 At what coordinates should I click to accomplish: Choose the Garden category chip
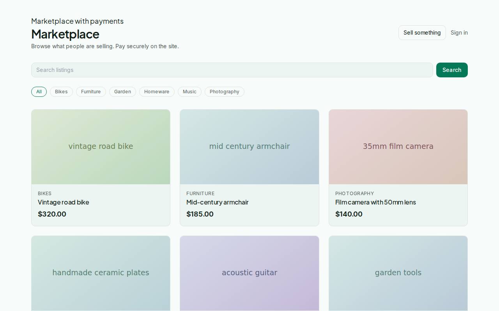[x=122, y=92]
